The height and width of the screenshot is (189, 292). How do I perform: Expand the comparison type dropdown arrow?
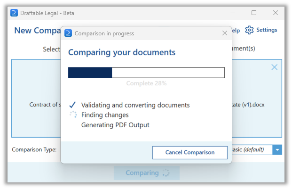coord(277,149)
